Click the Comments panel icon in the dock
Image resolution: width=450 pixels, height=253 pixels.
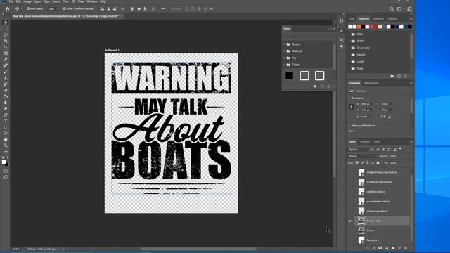341,31
